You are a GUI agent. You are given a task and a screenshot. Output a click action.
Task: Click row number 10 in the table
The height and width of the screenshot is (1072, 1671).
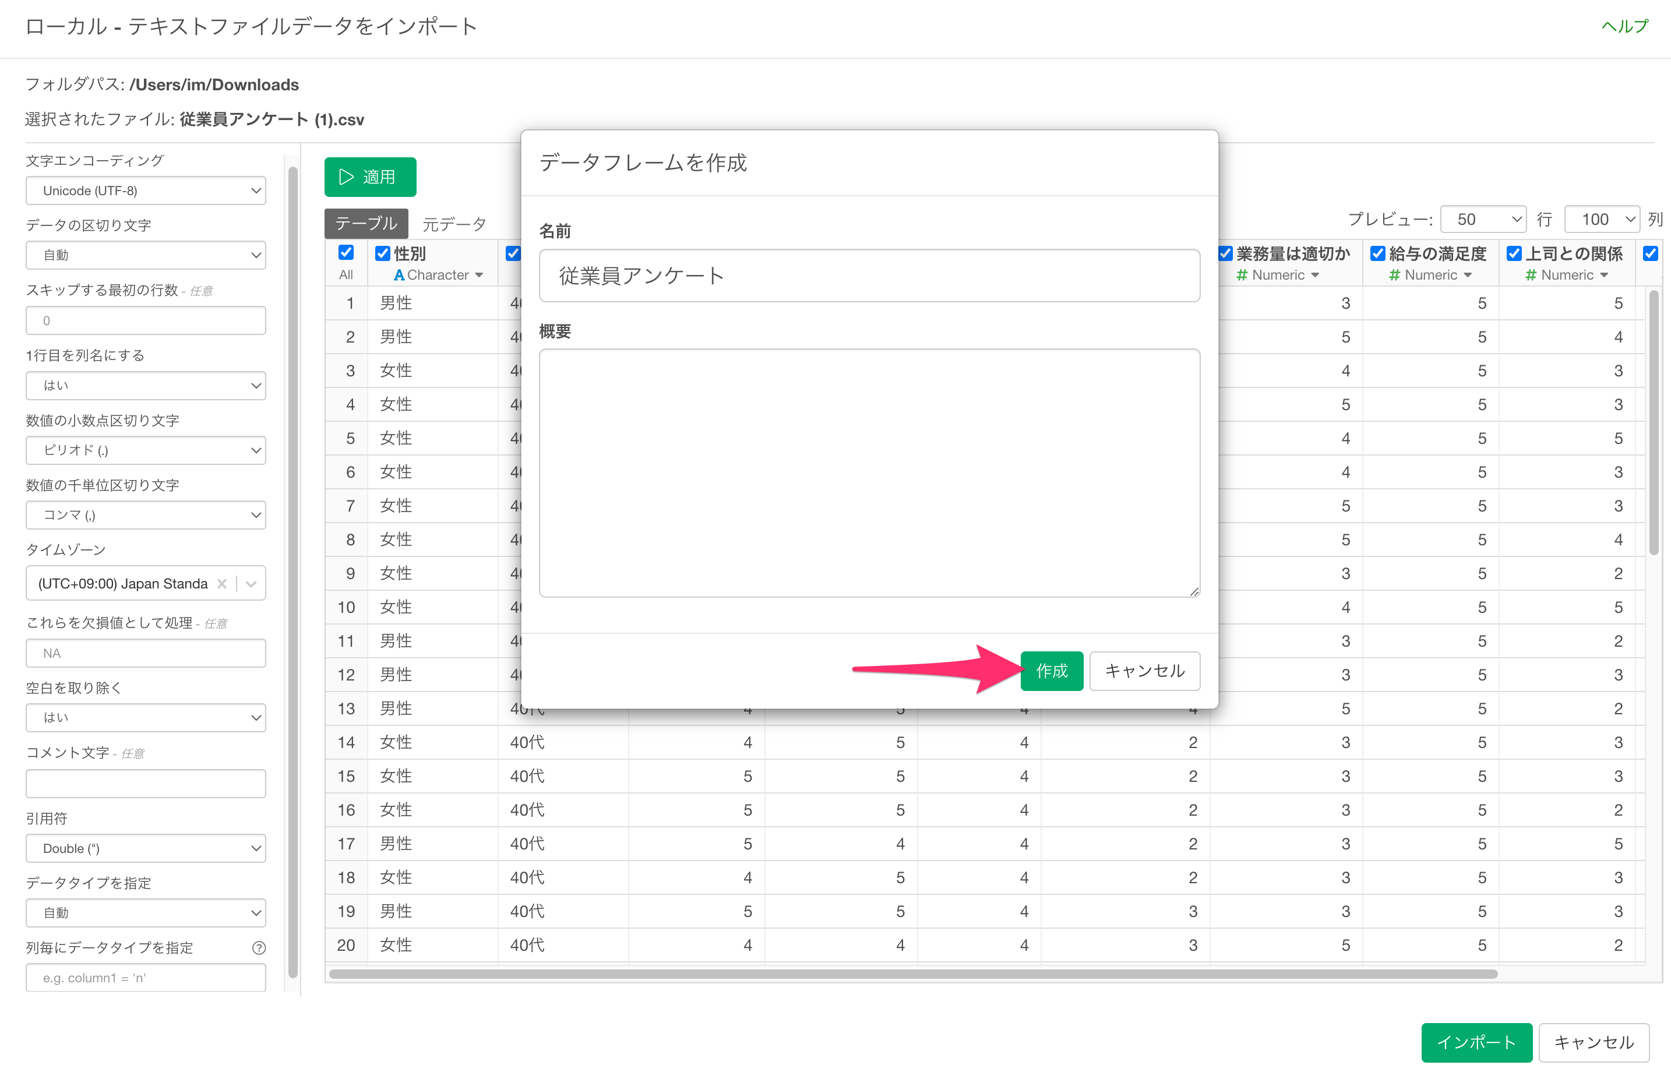pos(346,608)
